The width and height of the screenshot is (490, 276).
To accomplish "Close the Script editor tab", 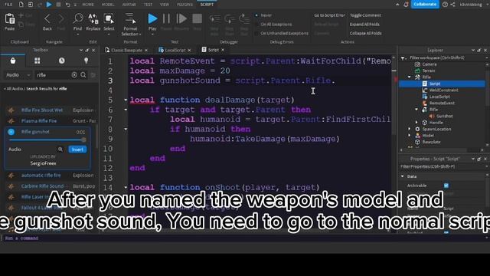I will 223,50.
